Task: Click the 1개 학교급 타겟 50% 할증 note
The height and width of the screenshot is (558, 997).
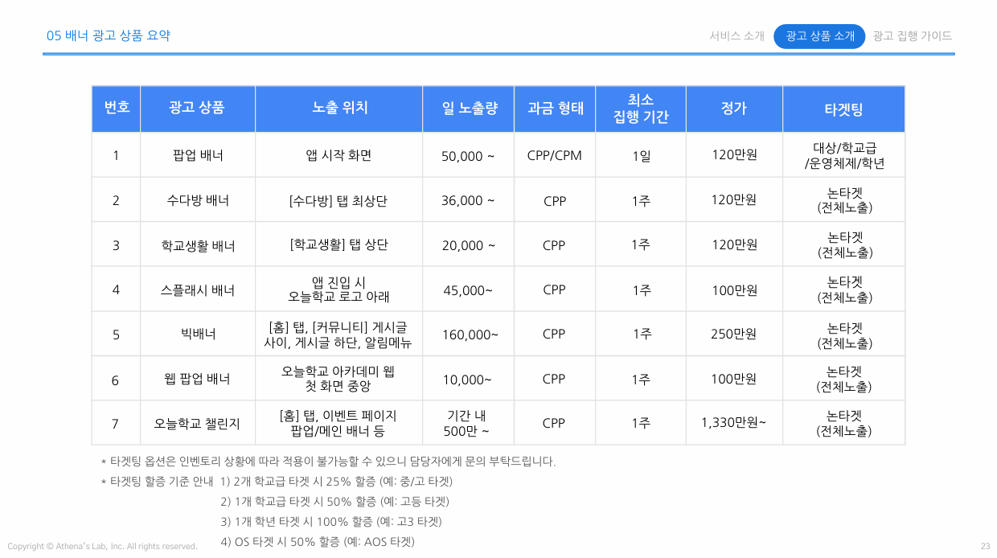Action: coord(334,502)
